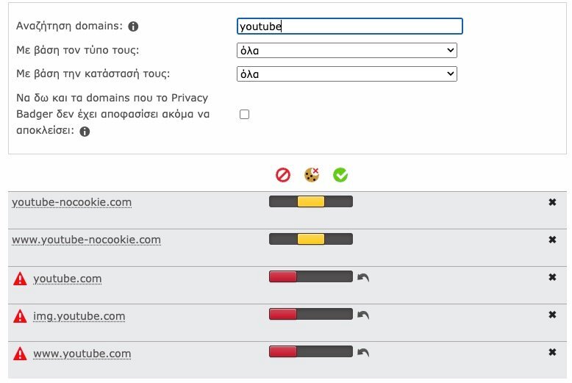Enable showing undecided domains checkbox
Screen dimensions: 572x383
pyautogui.click(x=244, y=115)
